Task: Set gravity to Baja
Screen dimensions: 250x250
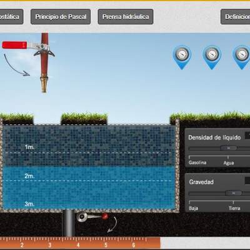Action: [193, 208]
